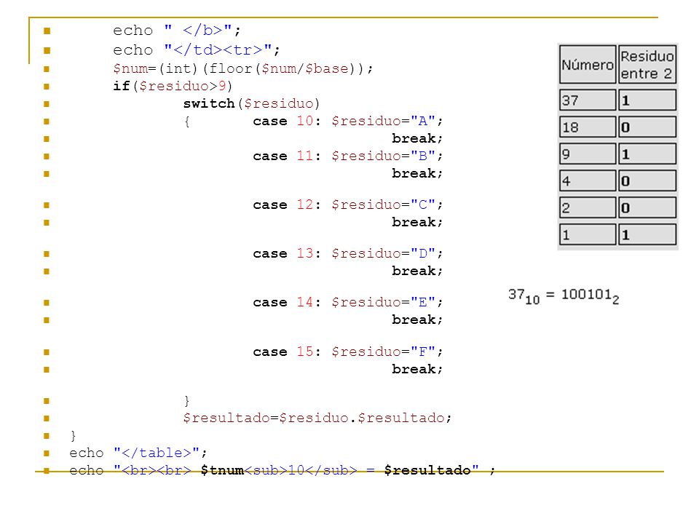Click the Número table header cell
Screen dimensions: 699x524
tap(588, 64)
